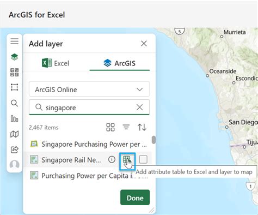Viewport: 258px width, 215px height.
Task: Open the sort order options
Action: pos(142,127)
